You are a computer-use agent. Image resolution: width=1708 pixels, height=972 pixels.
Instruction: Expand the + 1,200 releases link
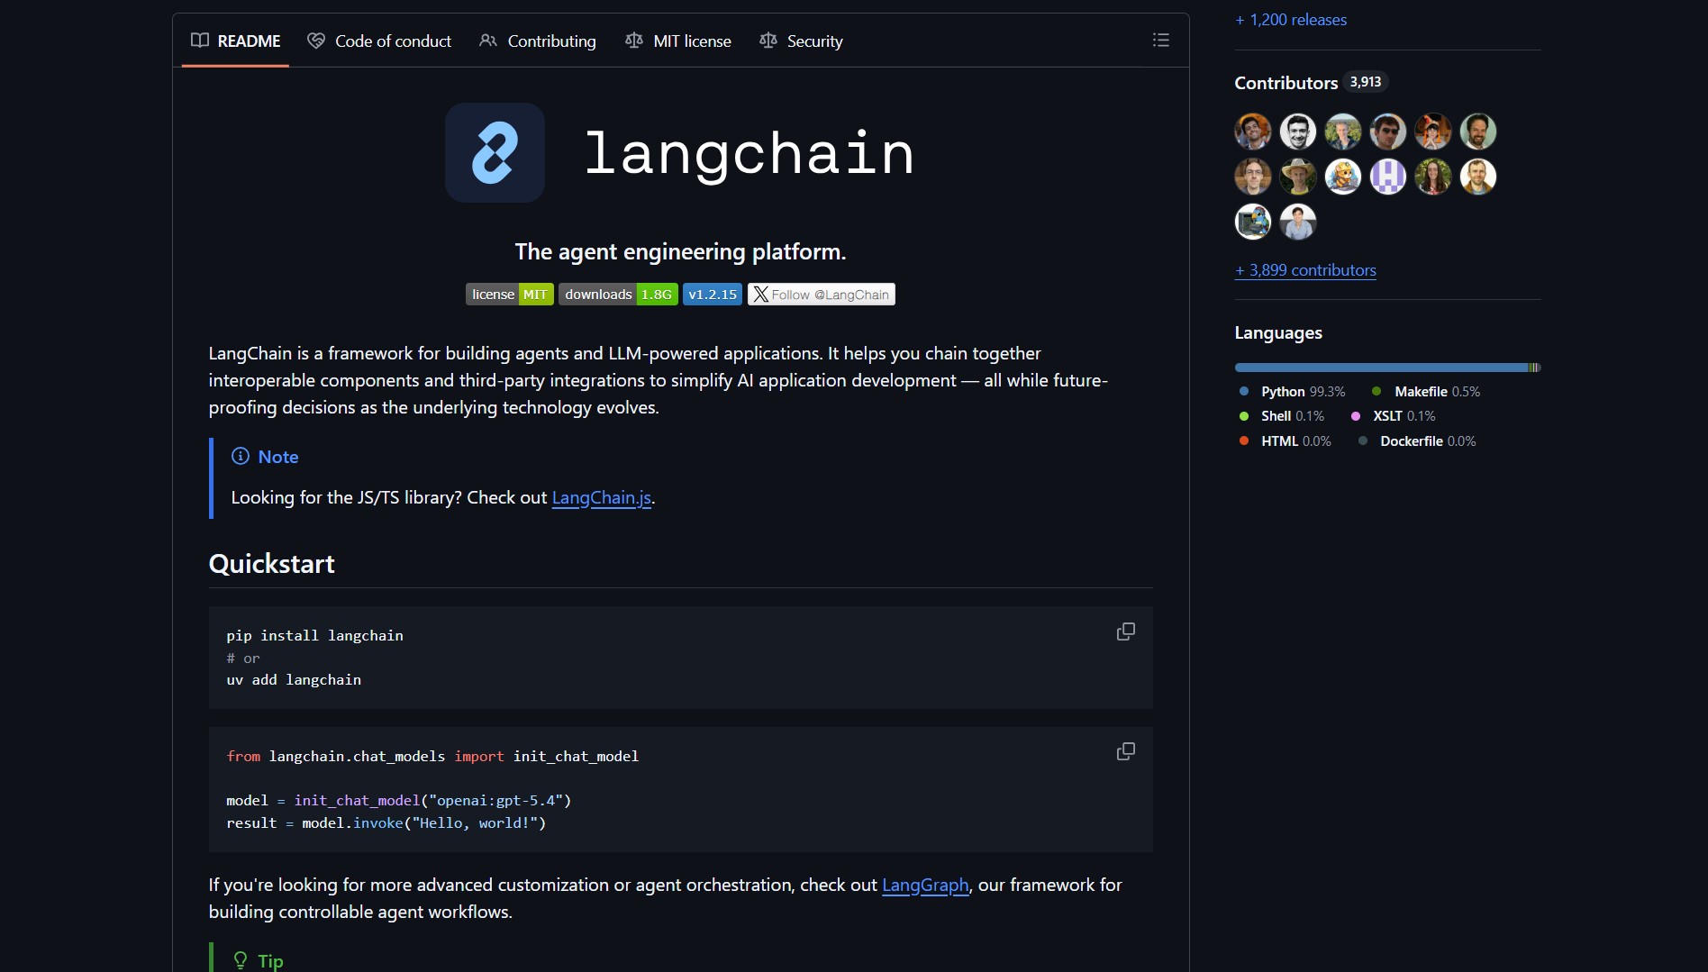(x=1291, y=20)
